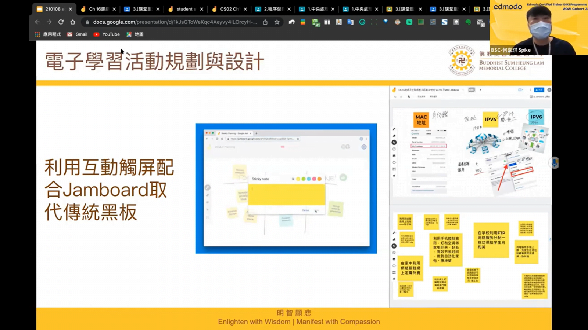Open the blue diamond extension icon
The image size is (588, 330).
[x=386, y=22]
